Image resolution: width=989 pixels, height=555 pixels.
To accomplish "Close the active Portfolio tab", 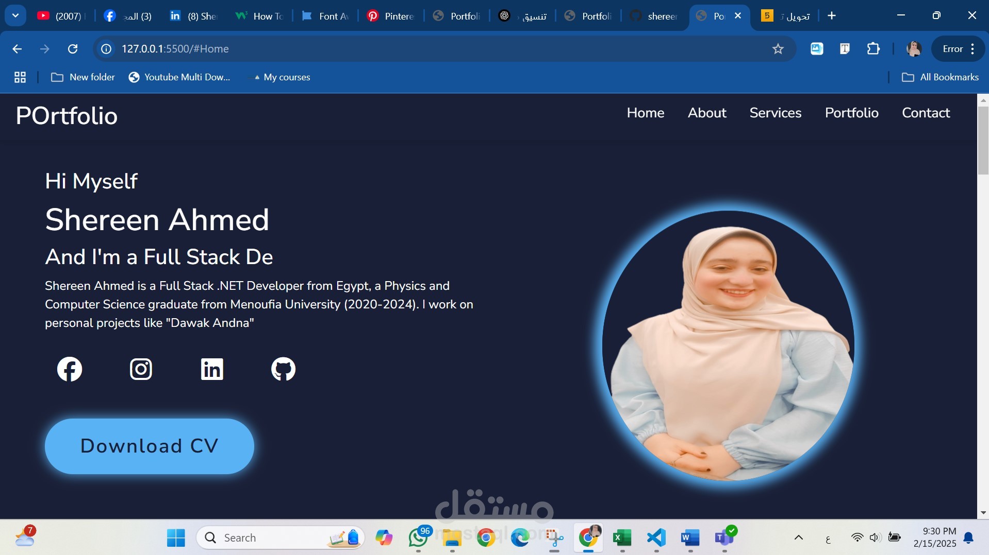I will 738,16.
